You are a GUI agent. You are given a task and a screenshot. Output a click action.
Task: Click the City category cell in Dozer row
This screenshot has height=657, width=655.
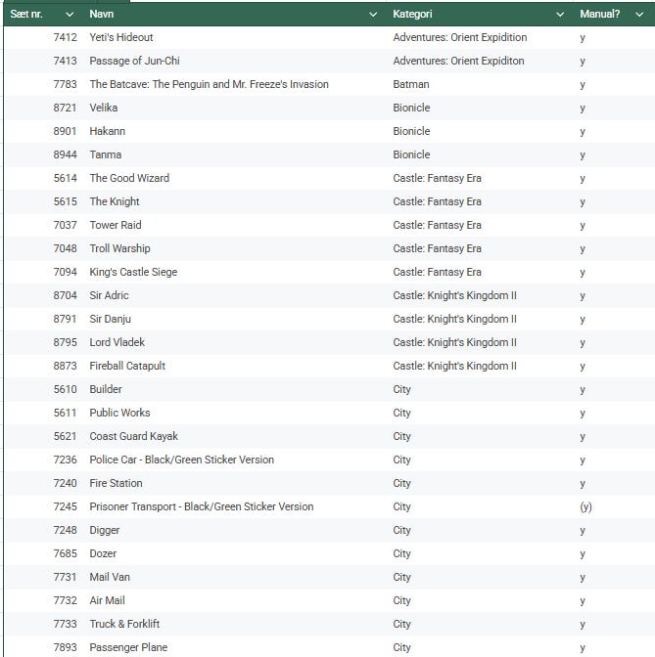tap(482, 553)
